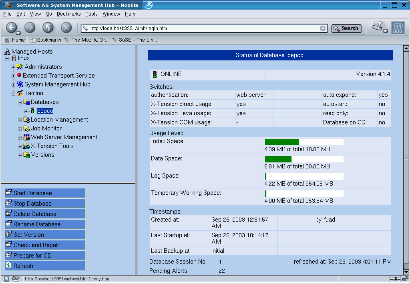Click the Search button

[347, 28]
